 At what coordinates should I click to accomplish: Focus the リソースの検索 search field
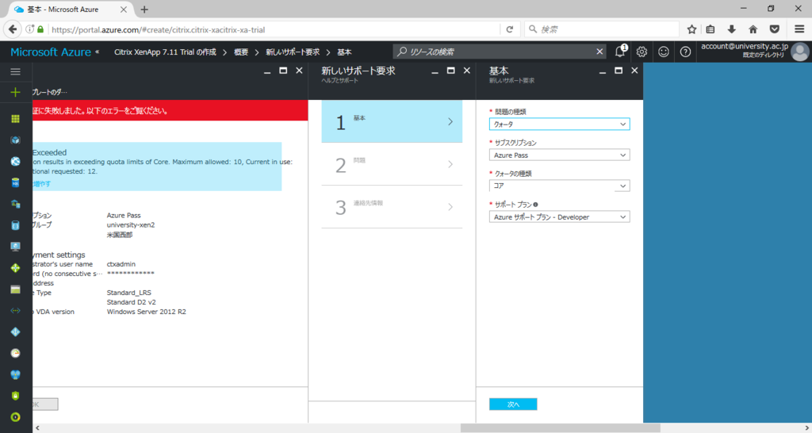coord(501,52)
